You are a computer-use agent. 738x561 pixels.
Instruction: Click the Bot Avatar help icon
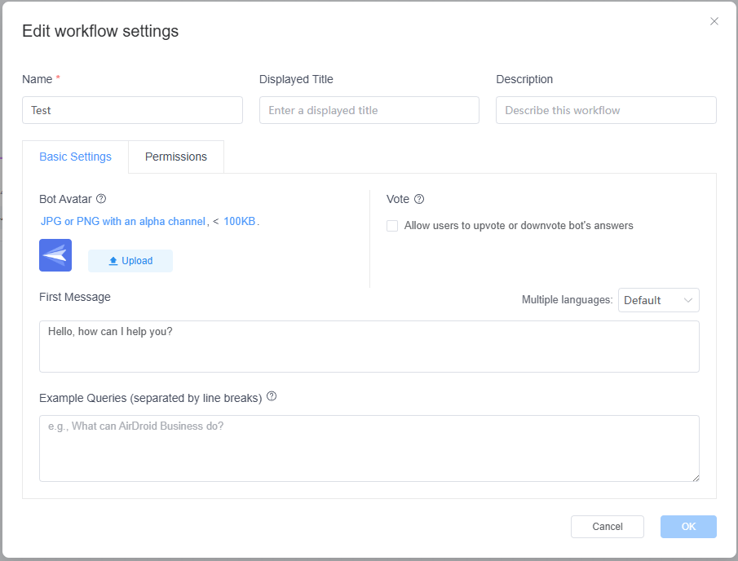pos(101,199)
